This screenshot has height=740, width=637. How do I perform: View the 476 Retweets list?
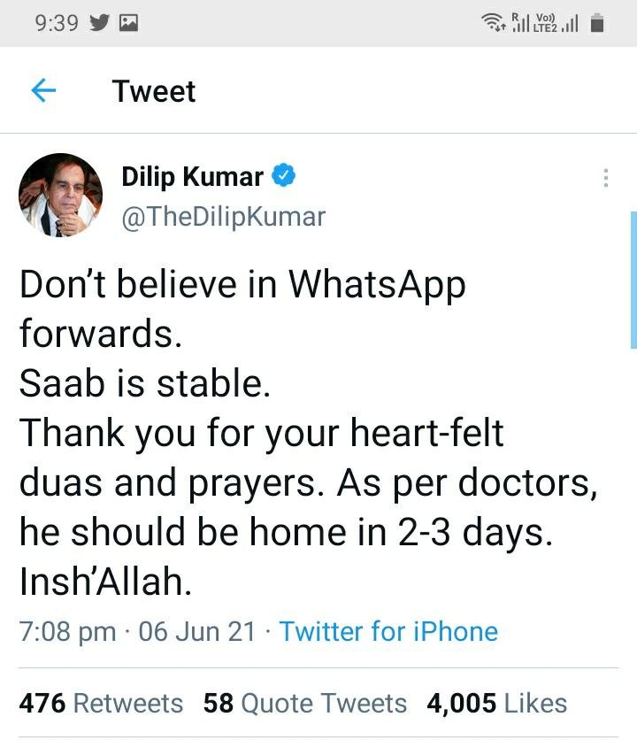[x=101, y=703]
